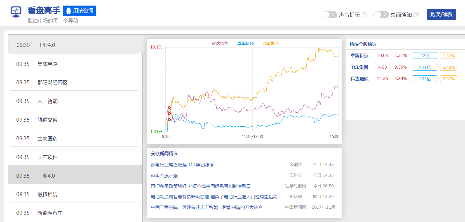Click the 421亿 market cap badge

tap(424, 67)
